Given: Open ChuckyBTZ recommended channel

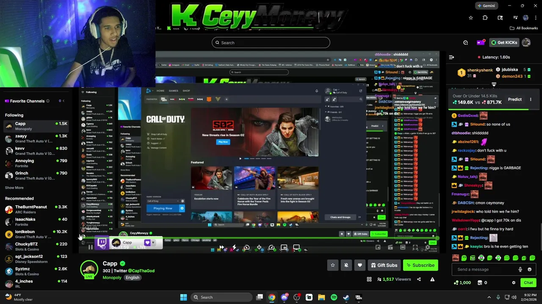Looking at the screenshot, I should 36,246.
